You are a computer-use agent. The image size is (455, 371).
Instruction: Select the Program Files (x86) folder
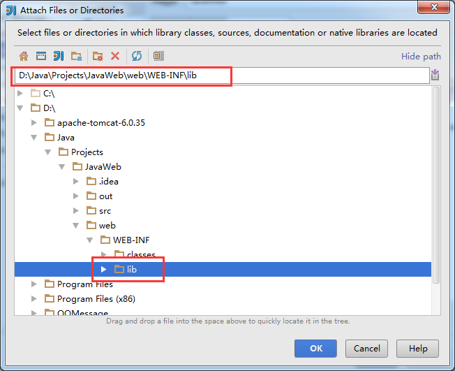[96, 298]
